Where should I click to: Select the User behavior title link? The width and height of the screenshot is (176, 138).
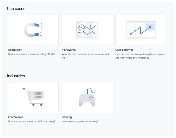coord(124,50)
